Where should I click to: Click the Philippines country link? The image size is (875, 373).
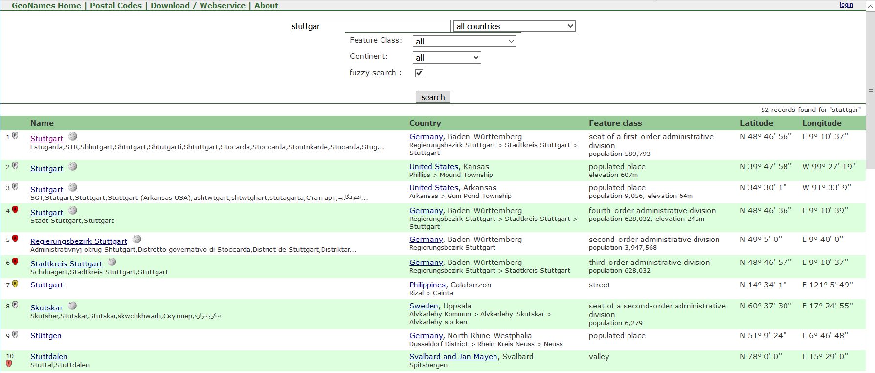pyautogui.click(x=427, y=285)
